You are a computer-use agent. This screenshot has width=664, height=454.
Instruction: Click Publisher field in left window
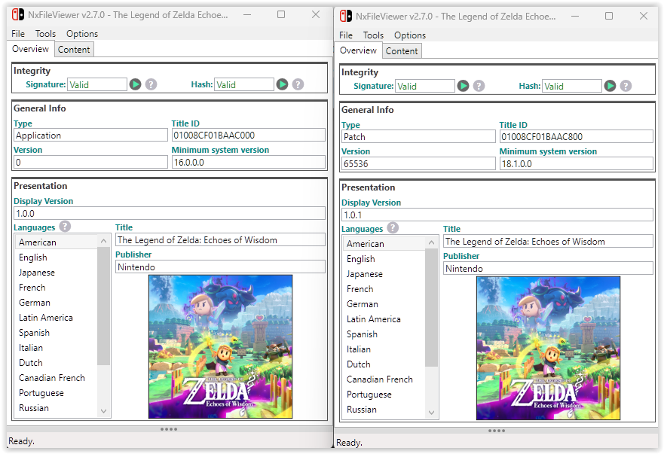220,267
